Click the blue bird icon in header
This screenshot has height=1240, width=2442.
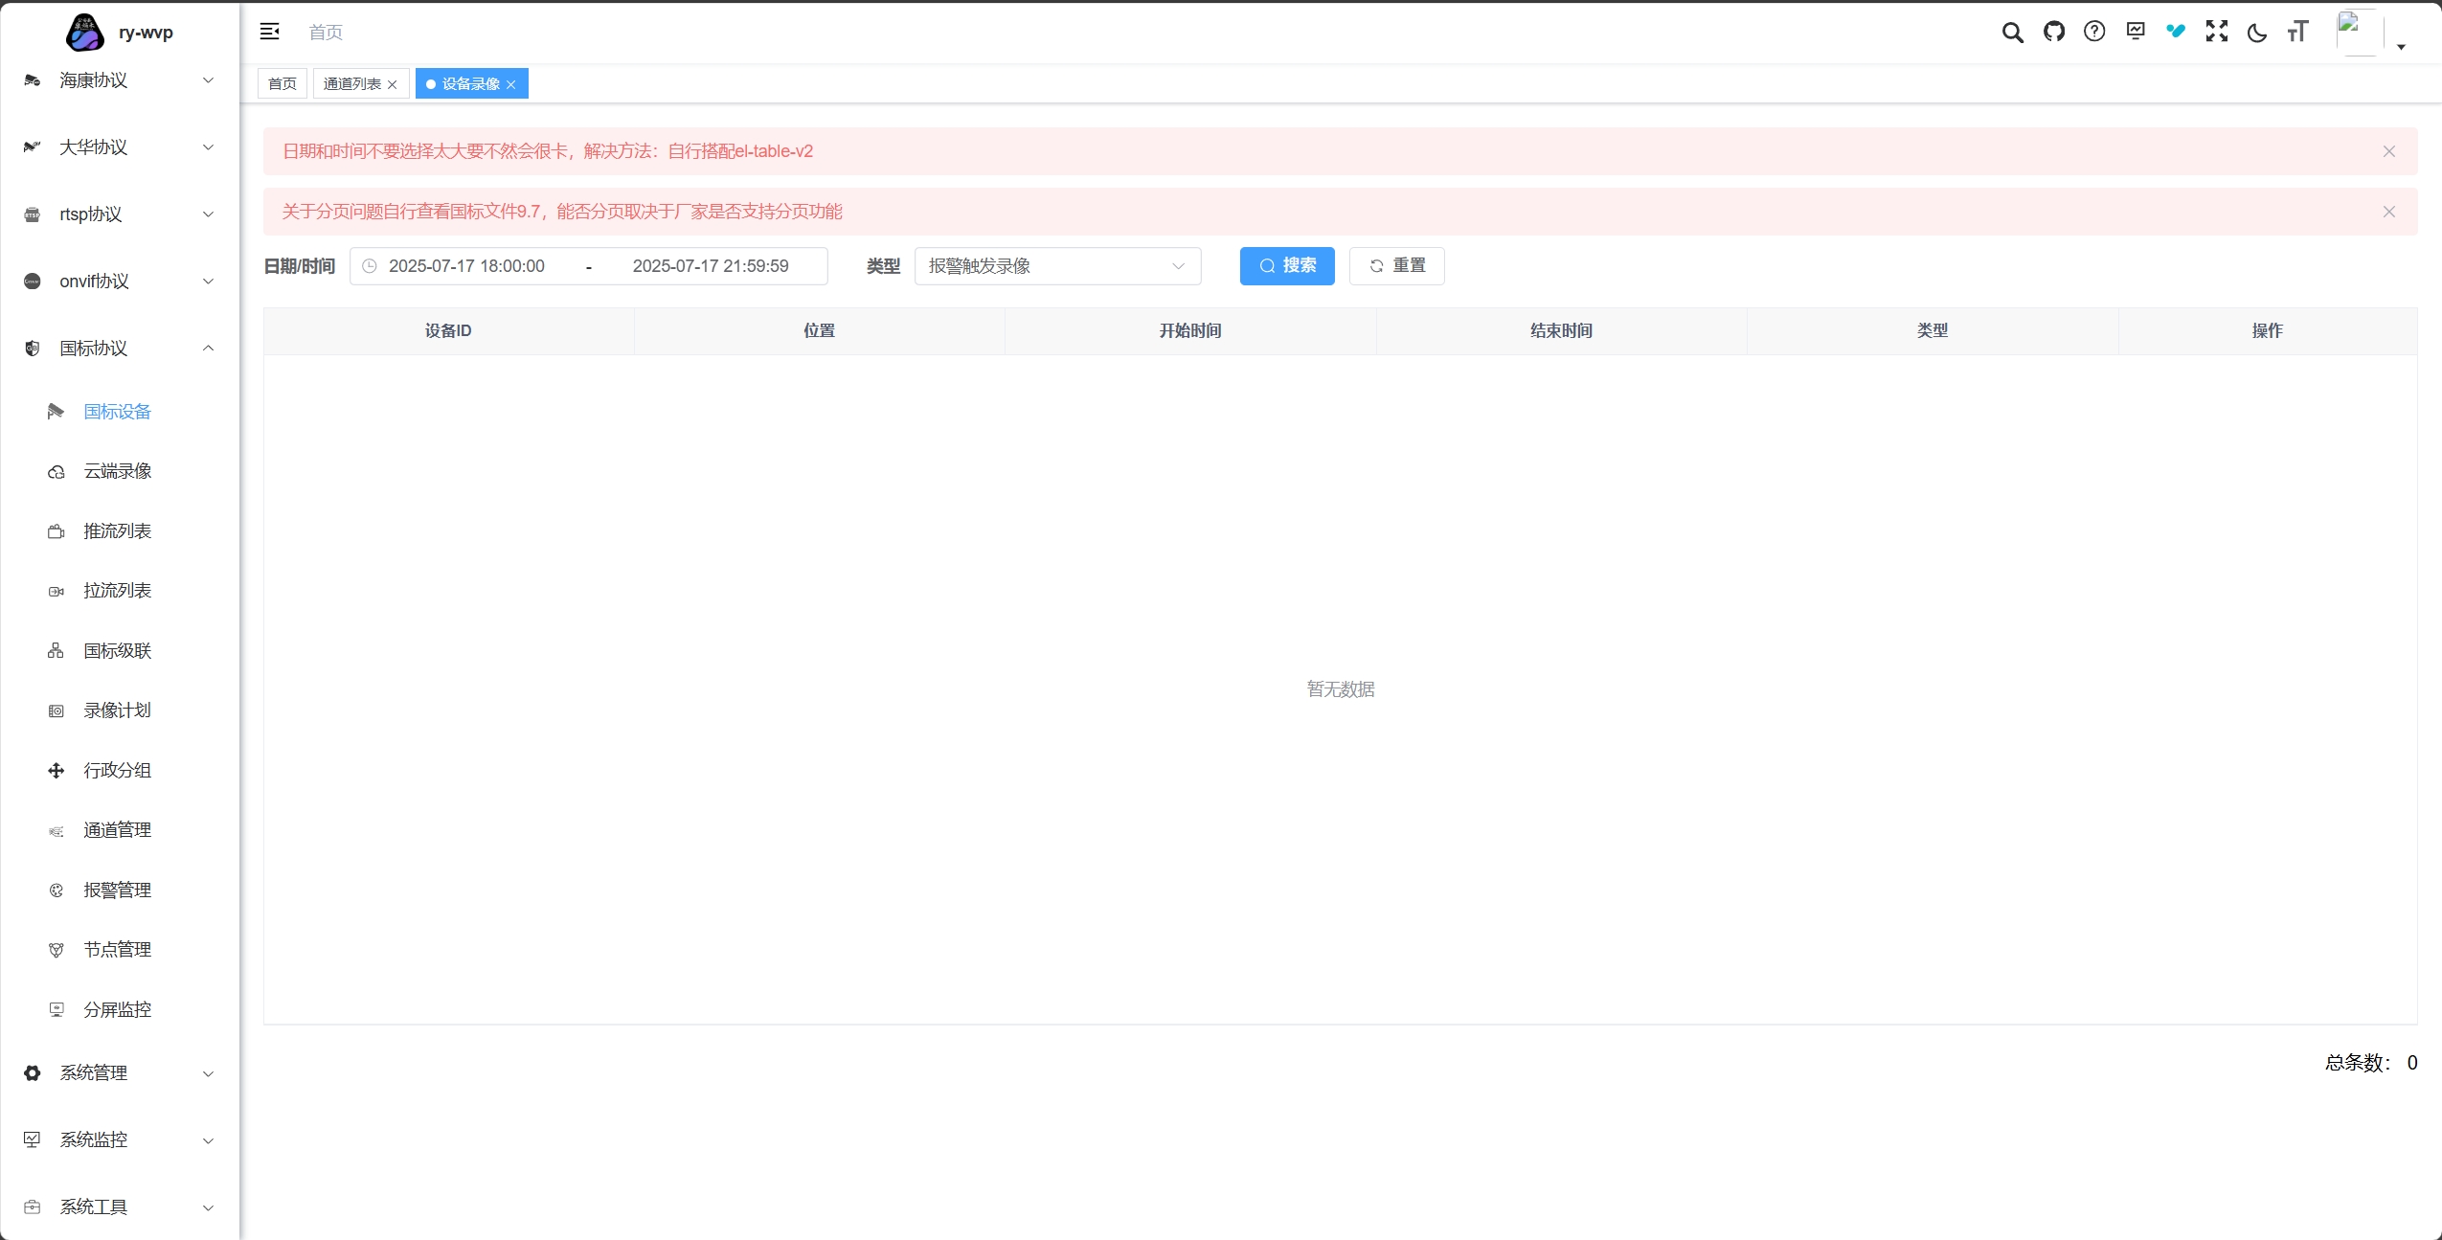click(x=2176, y=32)
